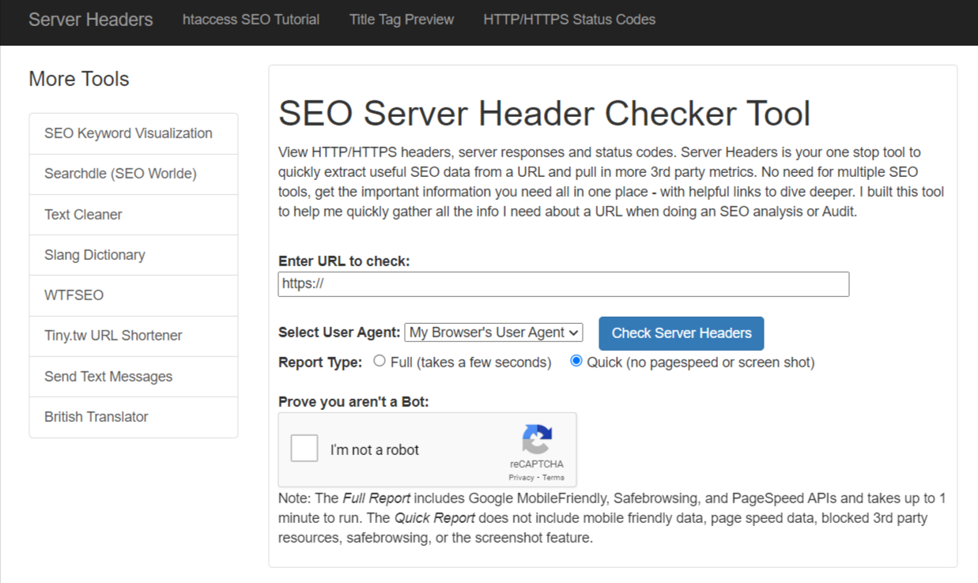Check the I'm not a robot box
This screenshot has height=583, width=978.
point(304,448)
